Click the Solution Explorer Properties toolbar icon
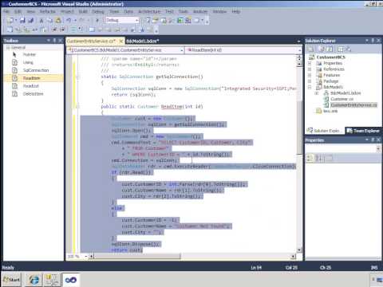 pyautogui.click(x=310, y=49)
